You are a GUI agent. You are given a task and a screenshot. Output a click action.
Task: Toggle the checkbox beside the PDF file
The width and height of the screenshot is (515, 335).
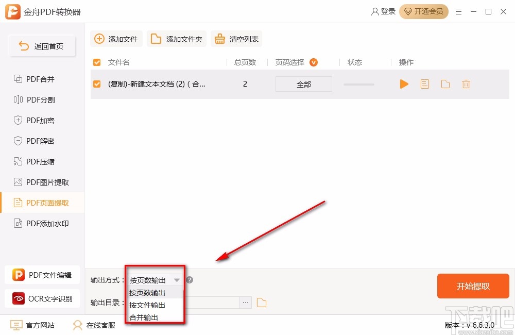pyautogui.click(x=97, y=84)
